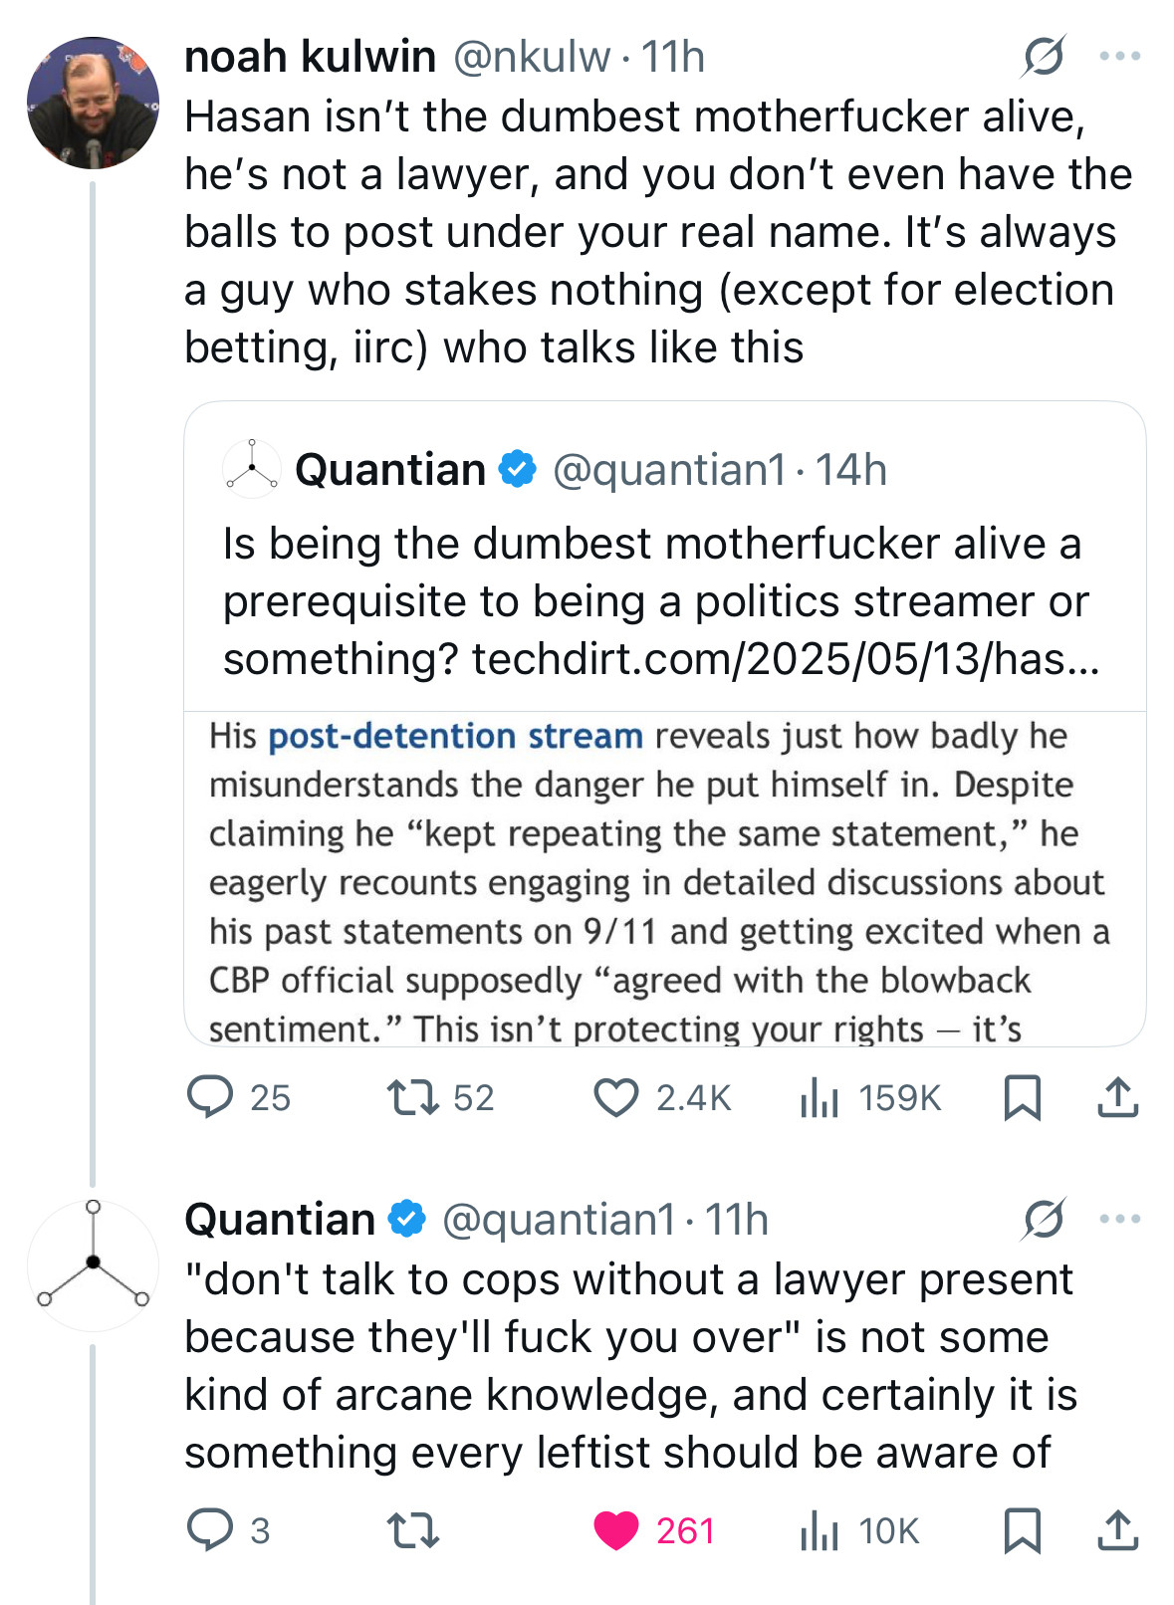The image size is (1174, 1605).
Task: Open Quantian's avatar in quoted tweet
Action: pyautogui.click(x=252, y=469)
